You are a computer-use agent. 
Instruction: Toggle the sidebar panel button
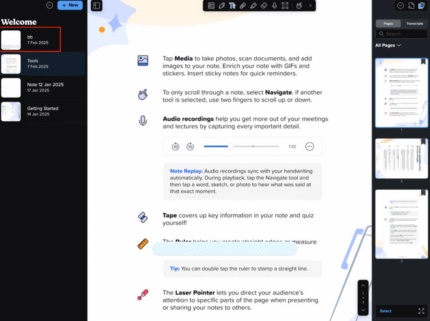97,5
